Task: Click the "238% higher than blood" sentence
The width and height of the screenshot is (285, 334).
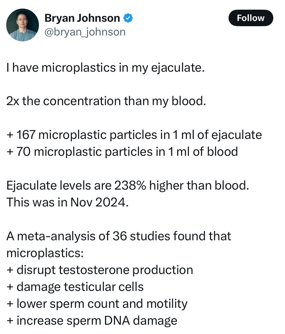Action: click(x=127, y=185)
